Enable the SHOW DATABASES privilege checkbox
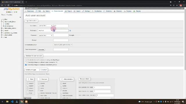The height and width of the screenshot is (104, 186). click(x=61, y=96)
